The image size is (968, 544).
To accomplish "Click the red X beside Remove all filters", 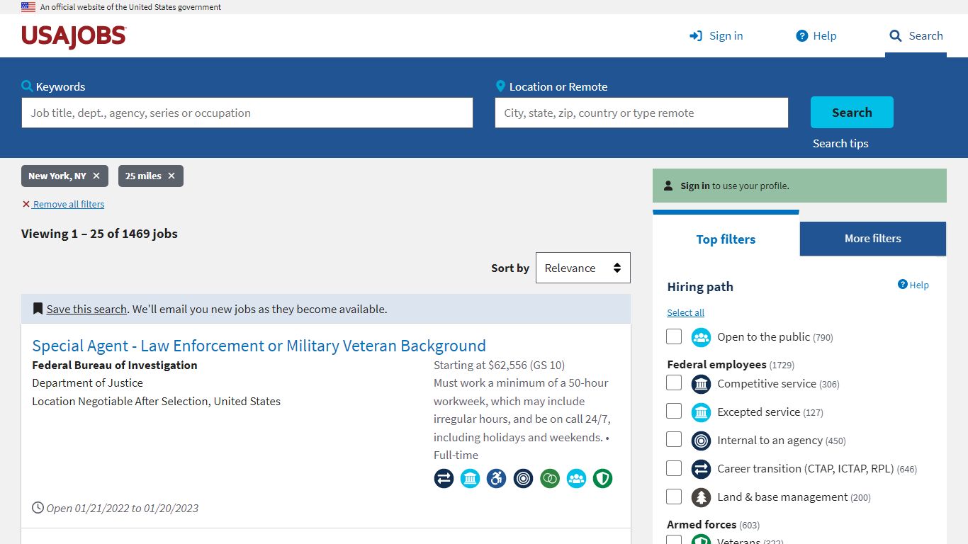I will point(26,204).
